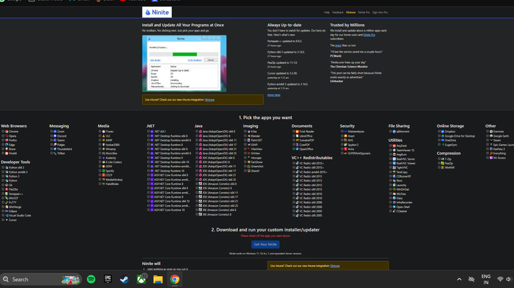Check the CCleaner checkbox under Utilities

390,211
